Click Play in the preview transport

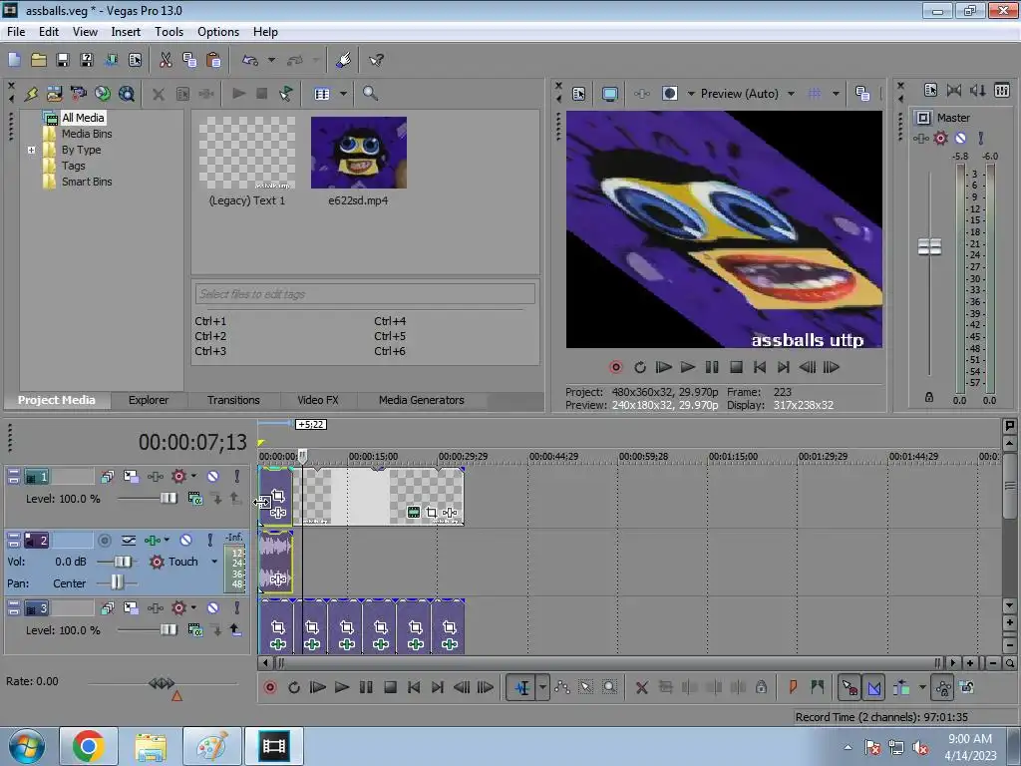688,367
